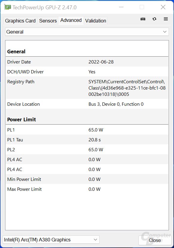Screen dimensions: 174x248
Task: Click the Power Limit section header
Action: 22,120
